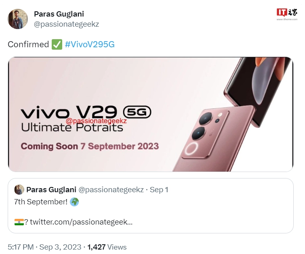Open the quoted tweet card text "7th September!"
Screen dimensions: 305x254
(x=41, y=202)
